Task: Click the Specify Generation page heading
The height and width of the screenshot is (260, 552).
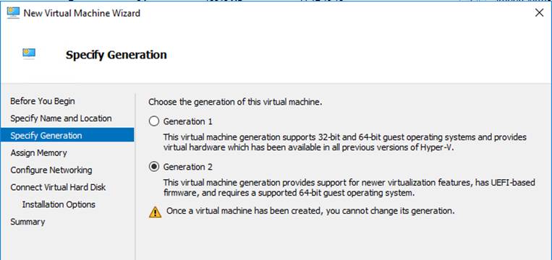Action: (x=116, y=55)
